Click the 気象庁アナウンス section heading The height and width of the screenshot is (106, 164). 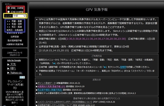pyautogui.click(x=97, y=99)
